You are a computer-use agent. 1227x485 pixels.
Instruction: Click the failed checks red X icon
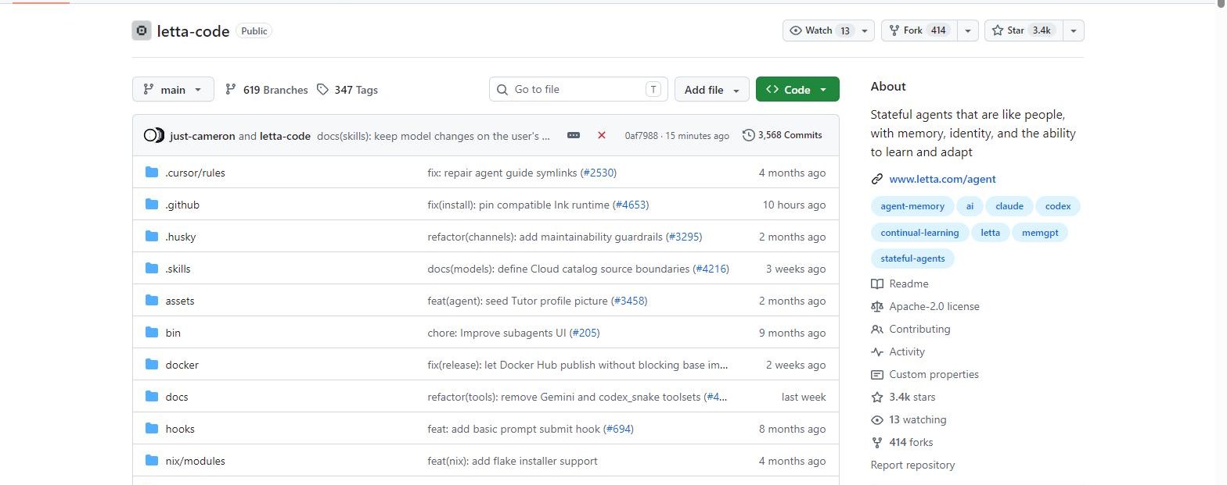tap(602, 135)
